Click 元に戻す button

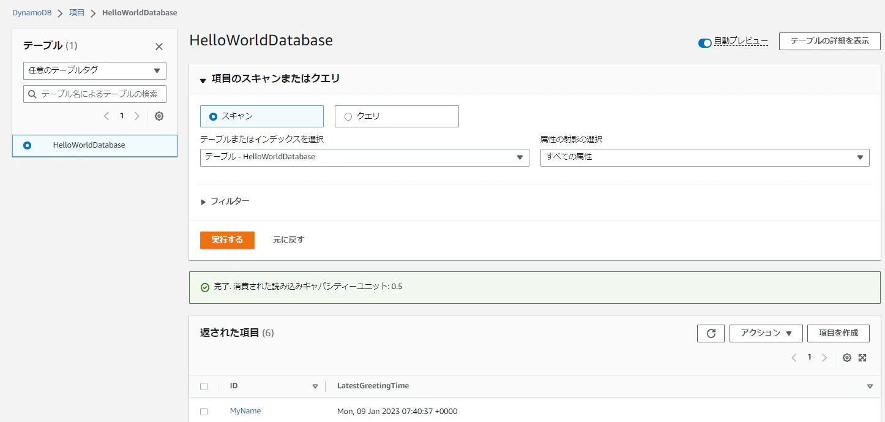pos(288,240)
